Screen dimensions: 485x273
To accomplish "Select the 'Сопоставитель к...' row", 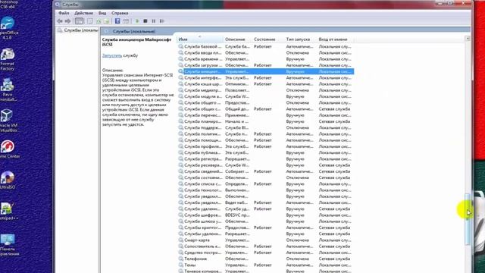I will [x=265, y=246].
